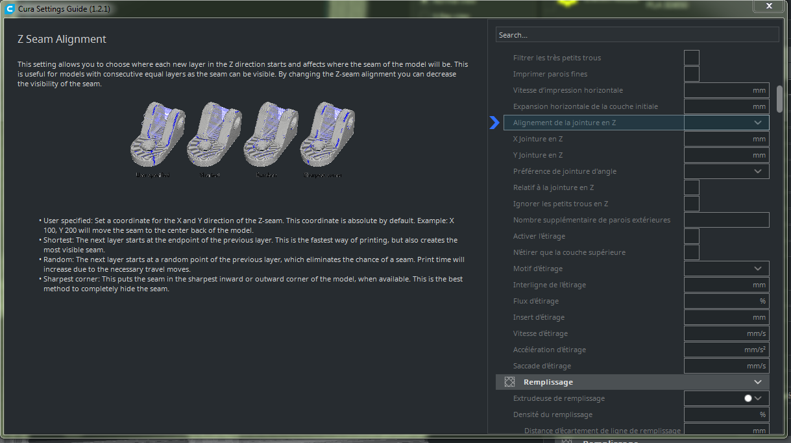Click the Y Jointure en Z value field
This screenshot has height=443, width=791.
tap(727, 155)
